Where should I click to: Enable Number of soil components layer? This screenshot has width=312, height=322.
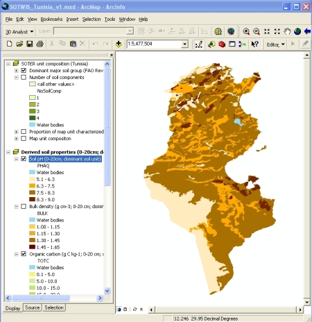(x=24, y=77)
